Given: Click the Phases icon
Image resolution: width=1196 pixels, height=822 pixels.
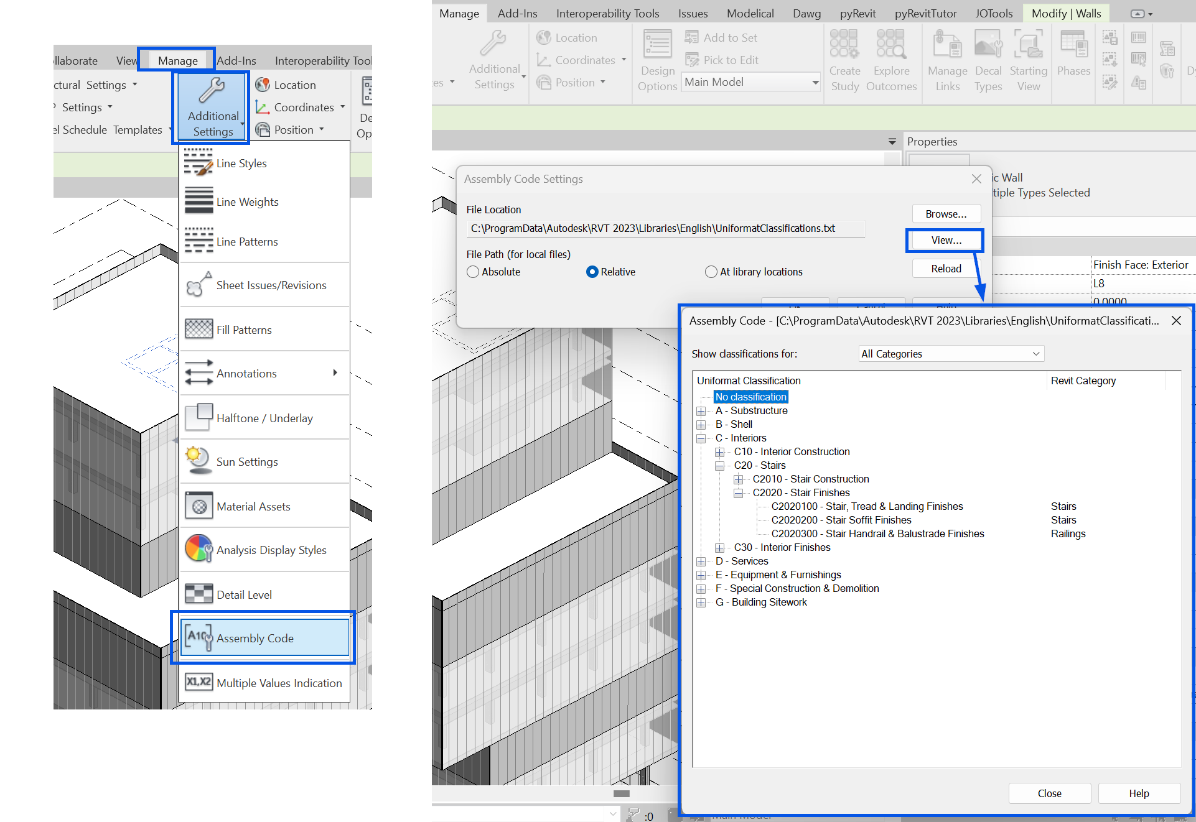Looking at the screenshot, I should pyautogui.click(x=1074, y=44).
